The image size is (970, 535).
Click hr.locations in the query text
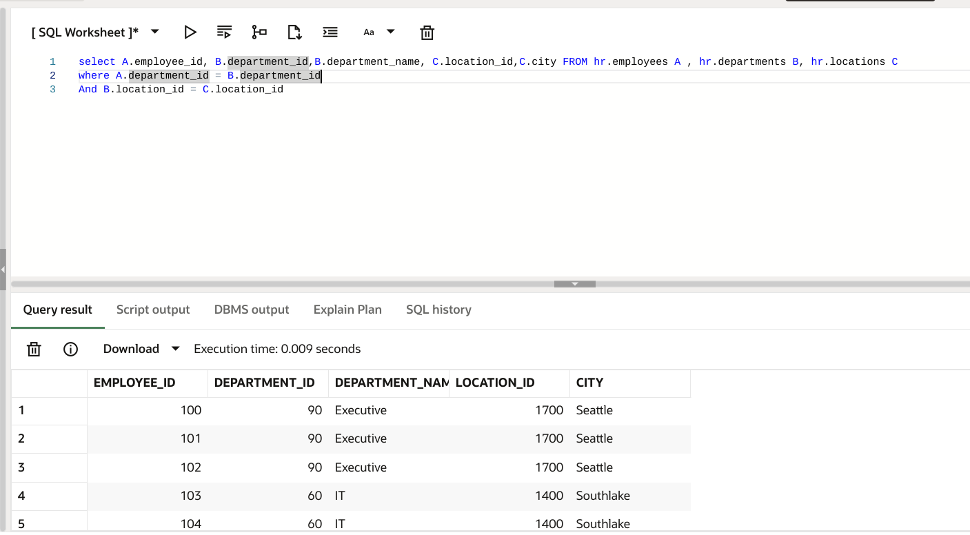click(848, 62)
